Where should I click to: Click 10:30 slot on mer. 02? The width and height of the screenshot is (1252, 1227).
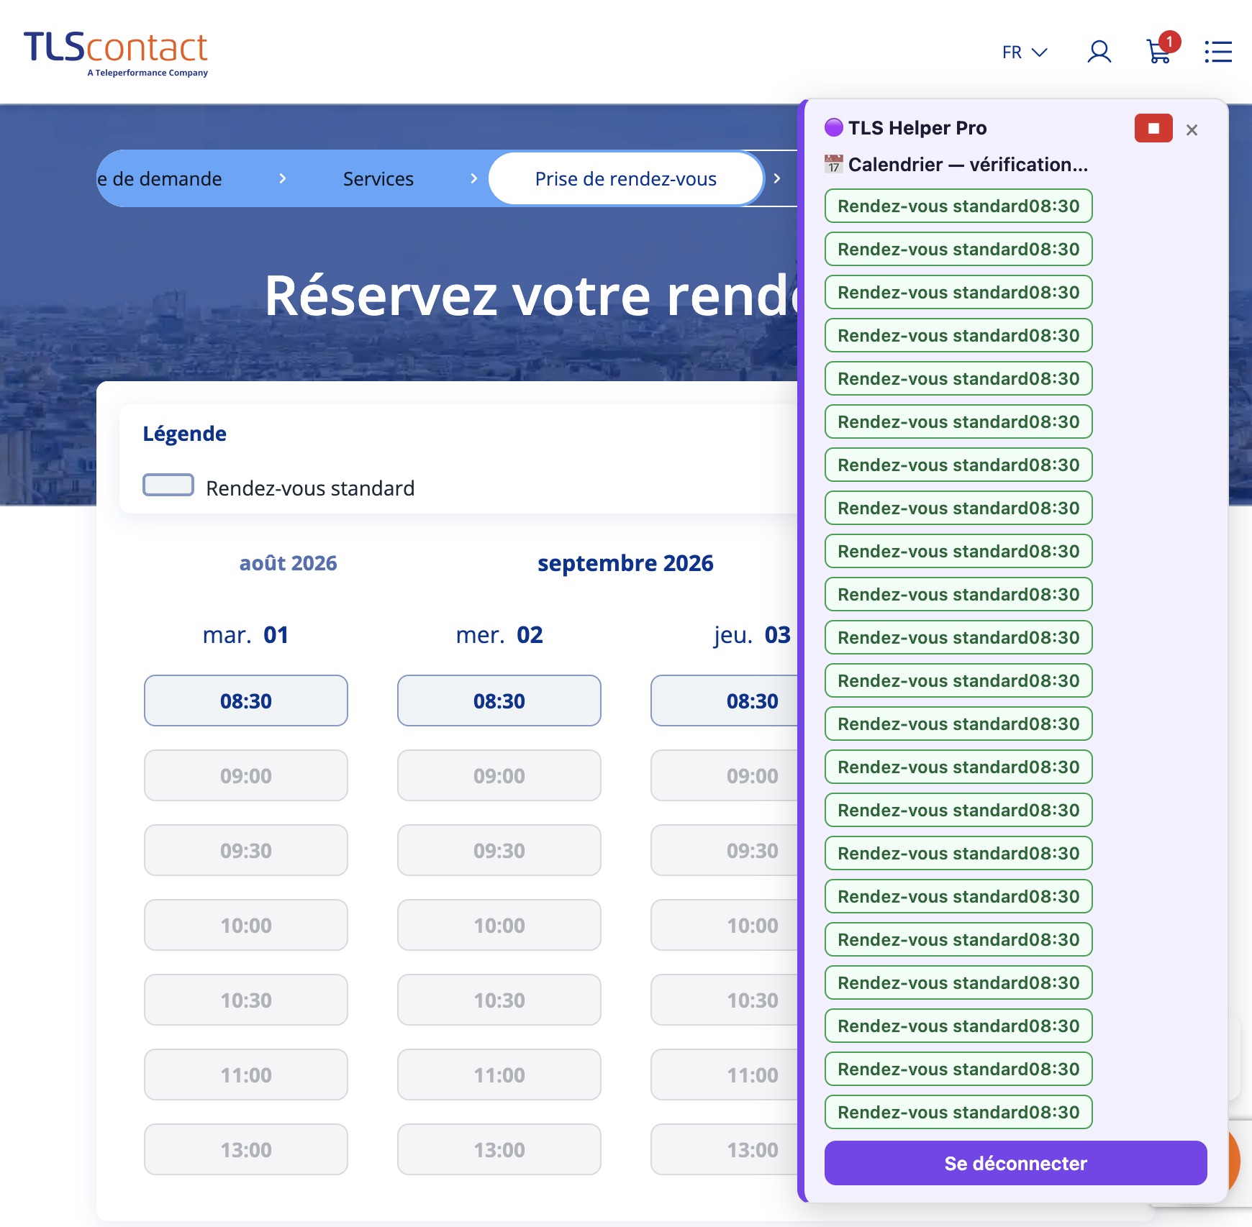tap(499, 1000)
